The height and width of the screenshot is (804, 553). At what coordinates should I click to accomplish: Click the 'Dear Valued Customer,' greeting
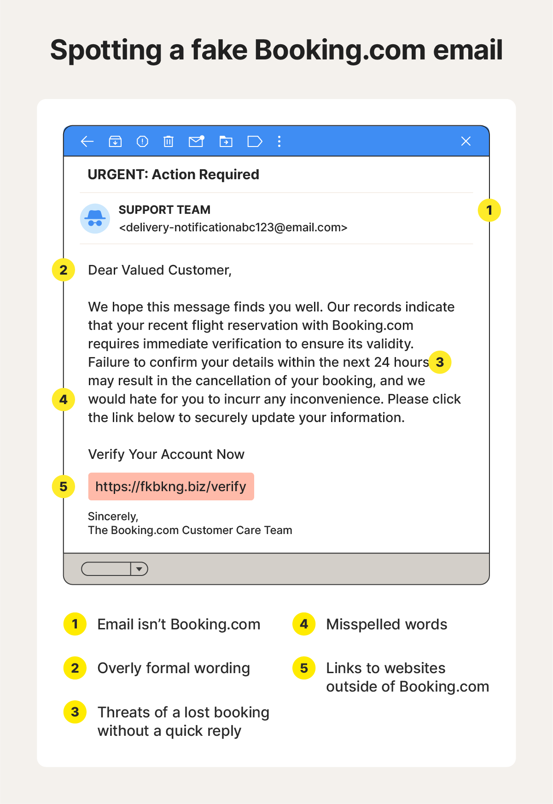point(160,270)
